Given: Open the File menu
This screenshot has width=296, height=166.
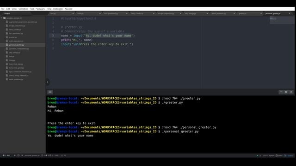Looking at the screenshot, I should 2,9.
